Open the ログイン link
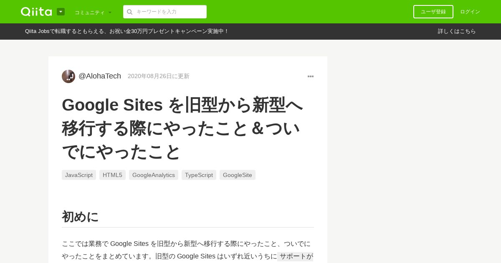This screenshot has width=501, height=263. pyautogui.click(x=470, y=12)
